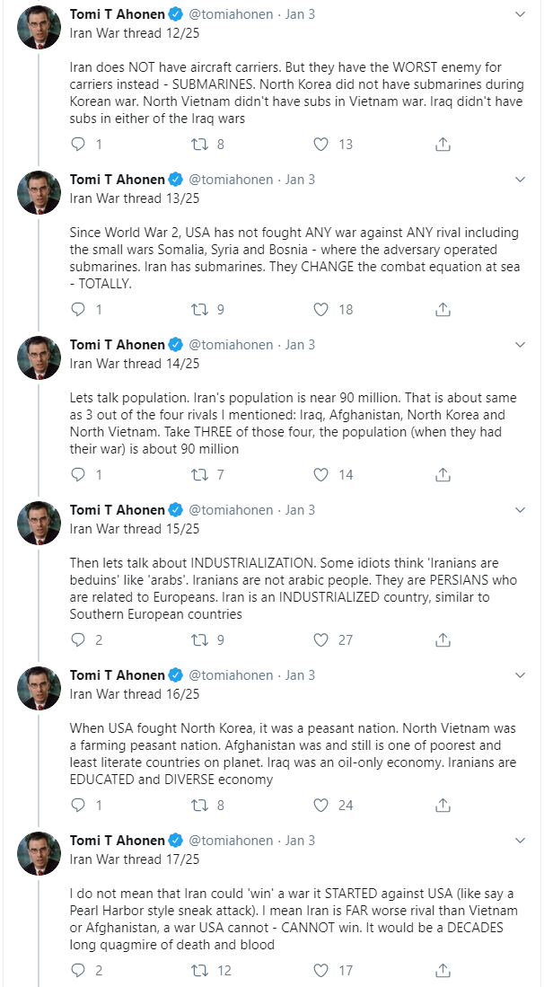Image resolution: width=544 pixels, height=987 pixels.
Task: Expand the options caret on tweet 14/25
Action: tap(520, 345)
